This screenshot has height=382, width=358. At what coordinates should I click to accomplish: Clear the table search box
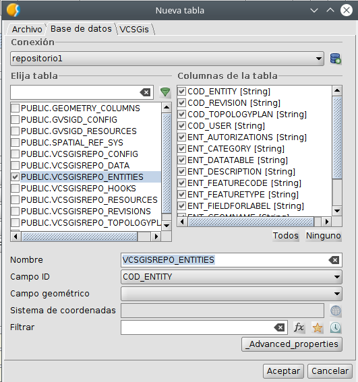146,92
